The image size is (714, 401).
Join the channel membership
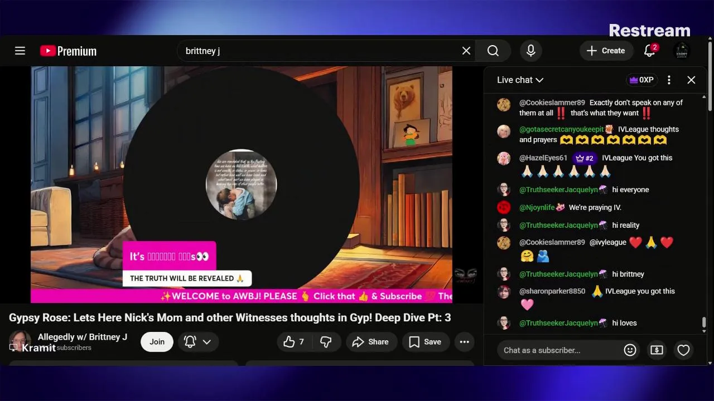coord(157,342)
